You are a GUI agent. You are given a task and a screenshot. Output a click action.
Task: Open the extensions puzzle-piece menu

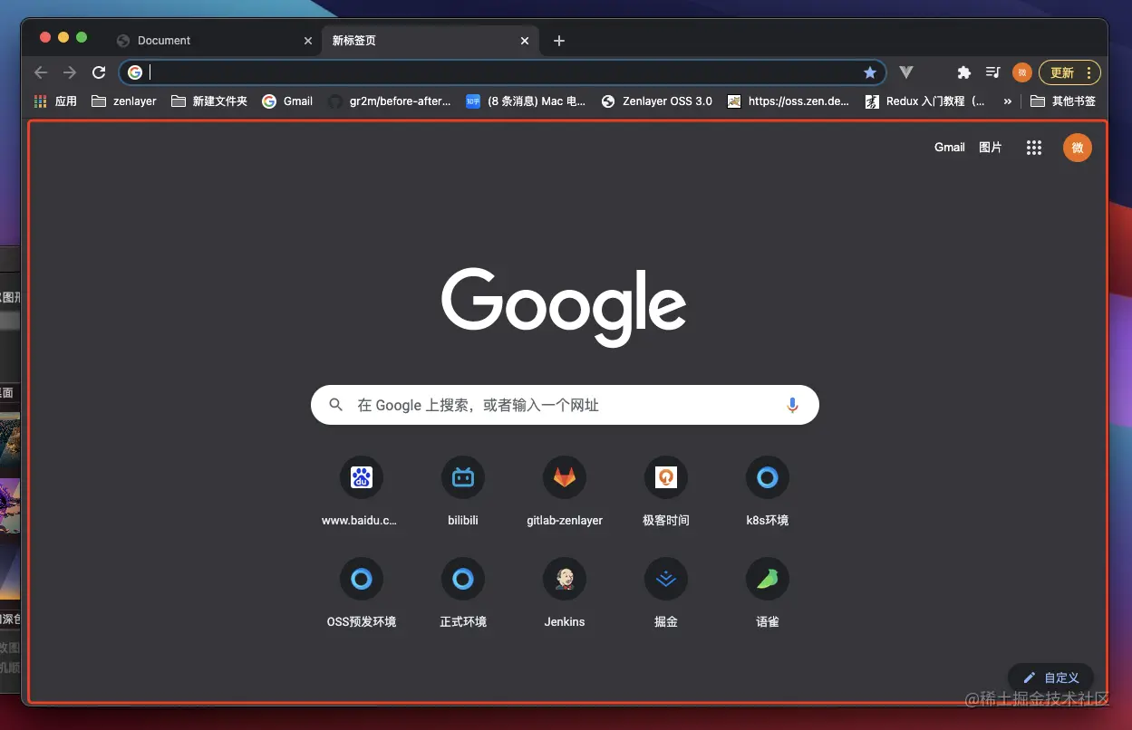964,72
